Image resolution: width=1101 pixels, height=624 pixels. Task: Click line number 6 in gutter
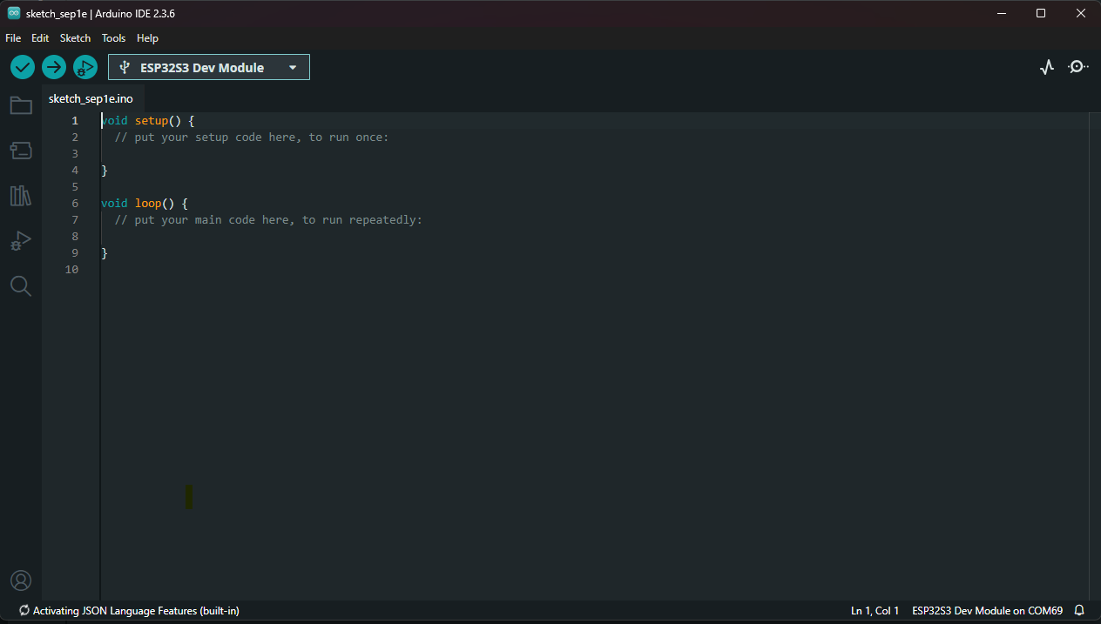(x=75, y=203)
